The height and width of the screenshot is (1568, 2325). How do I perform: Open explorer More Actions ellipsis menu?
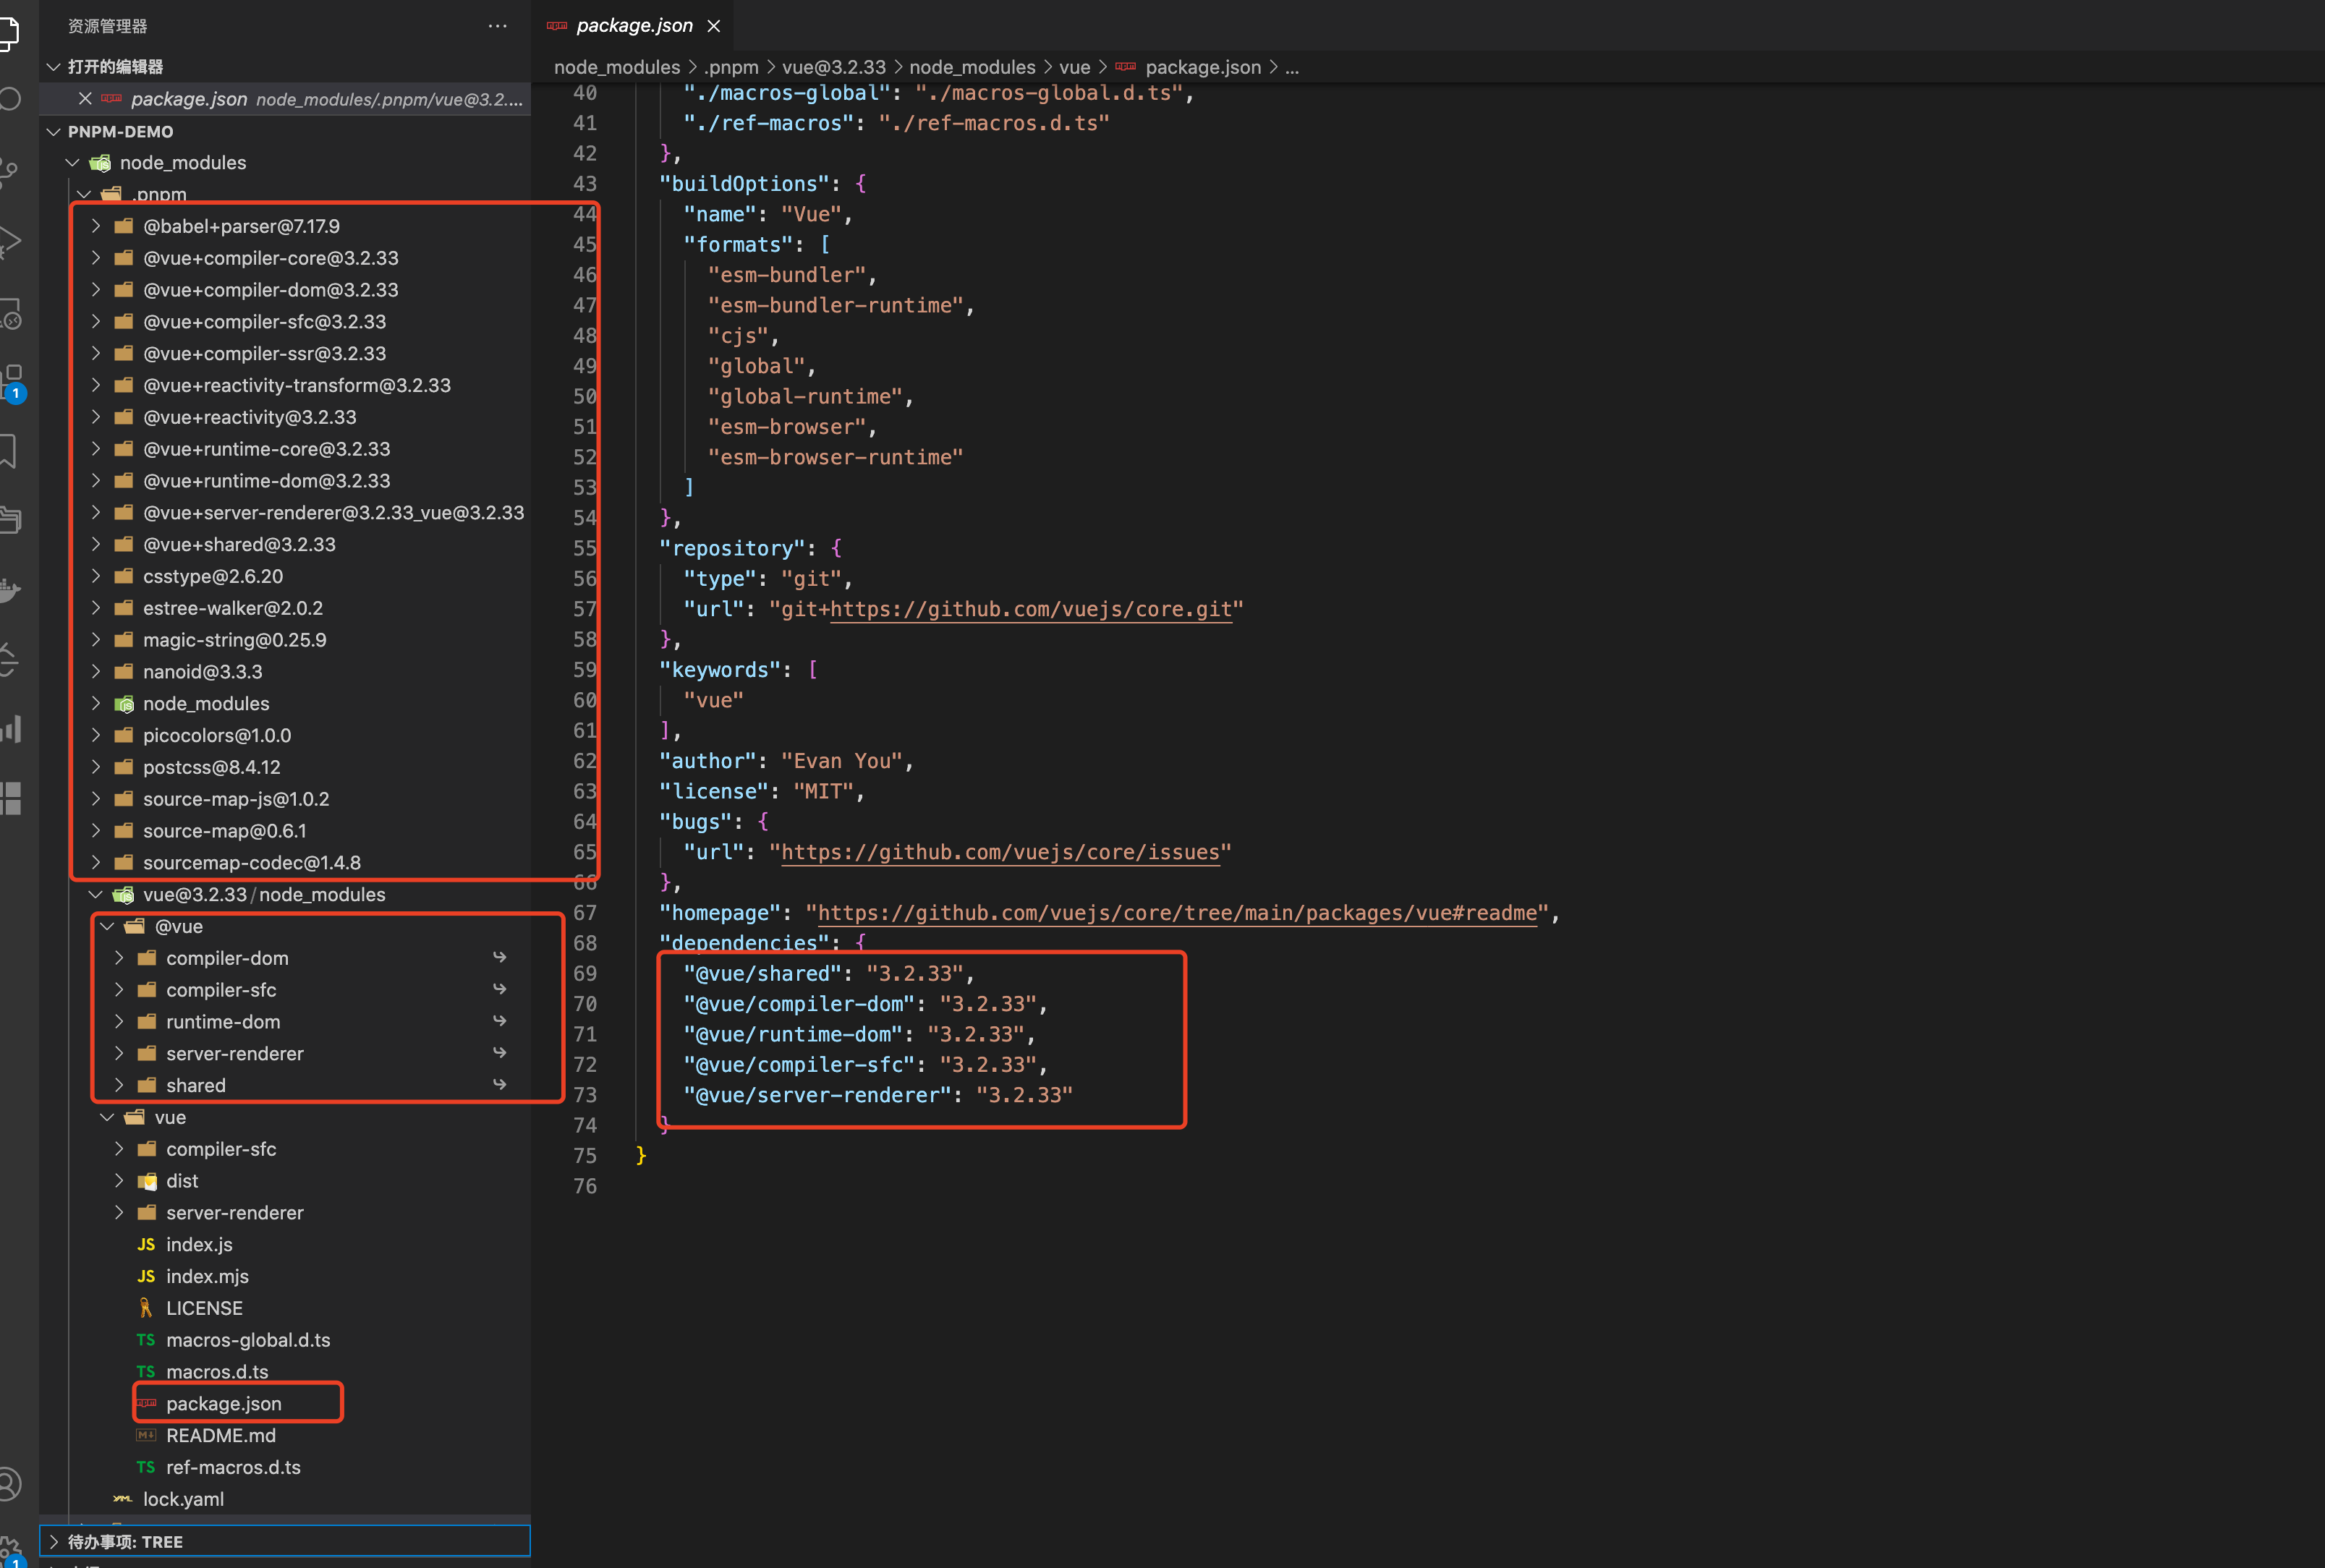pos(497,26)
